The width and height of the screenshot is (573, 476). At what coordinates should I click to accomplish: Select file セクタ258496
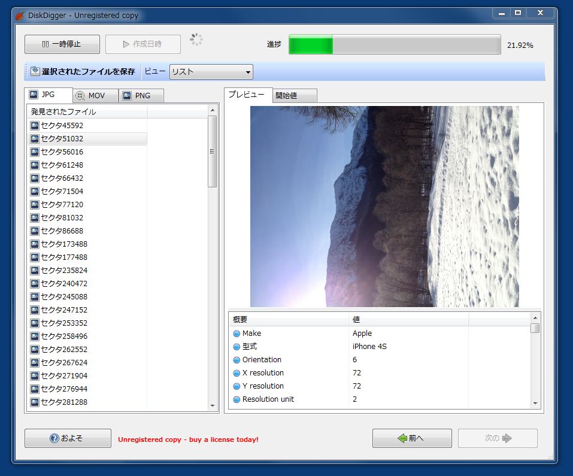pyautogui.click(x=87, y=336)
